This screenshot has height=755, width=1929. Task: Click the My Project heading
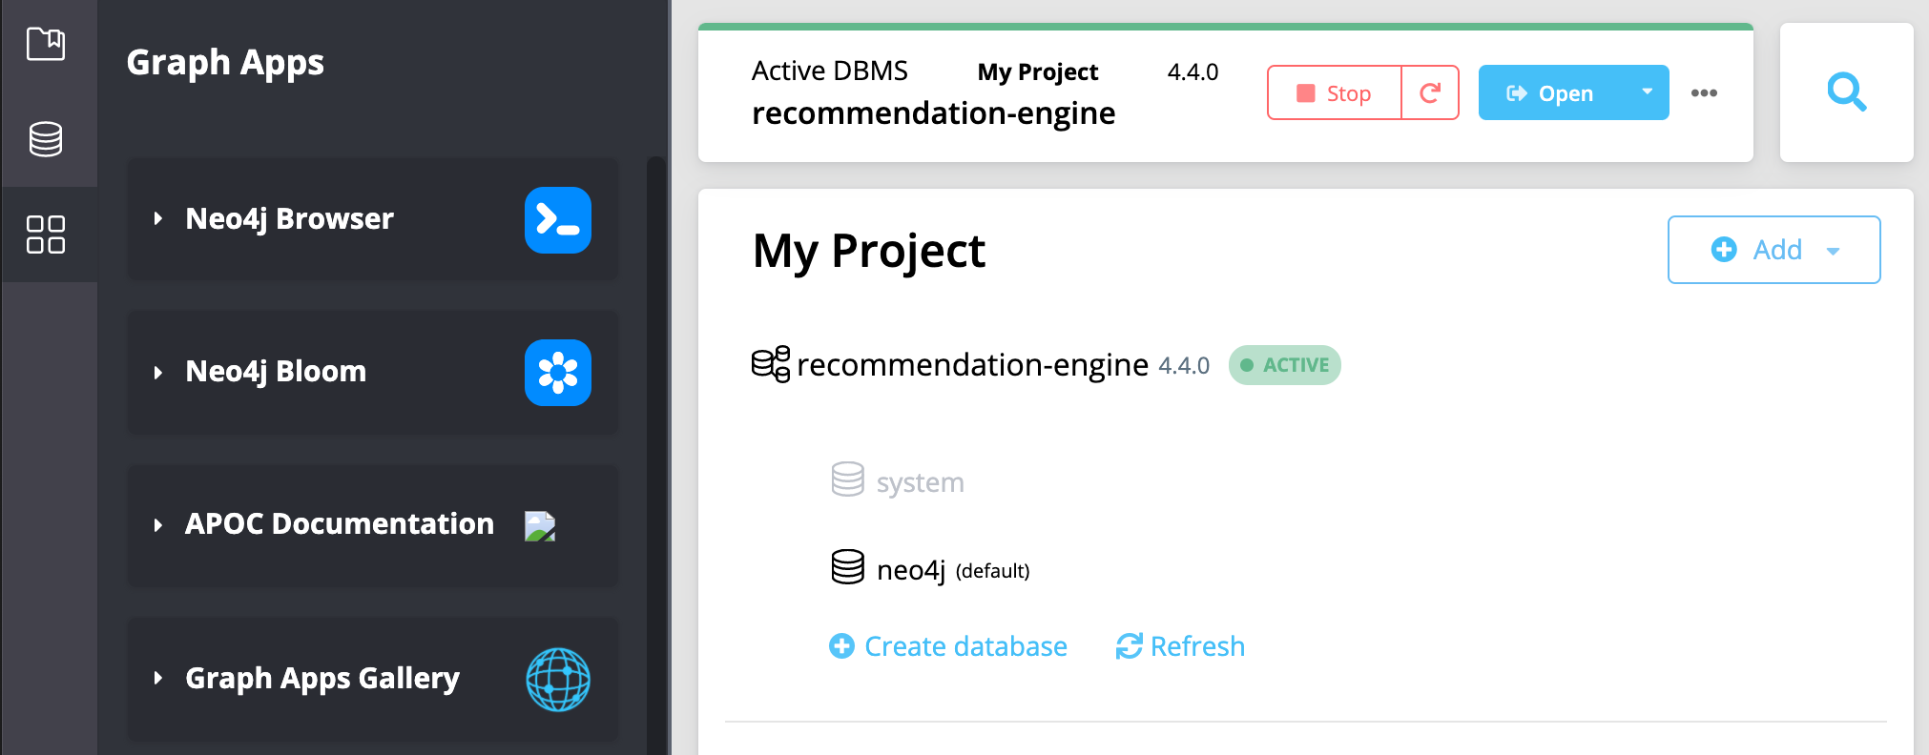click(868, 252)
